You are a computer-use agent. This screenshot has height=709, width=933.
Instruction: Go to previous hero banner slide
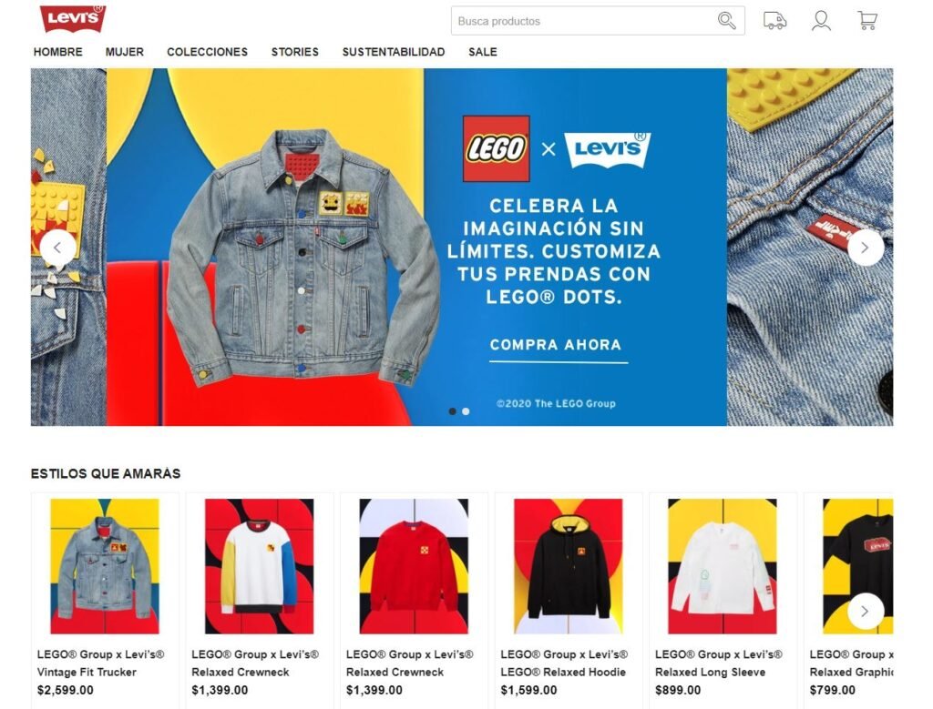57,248
